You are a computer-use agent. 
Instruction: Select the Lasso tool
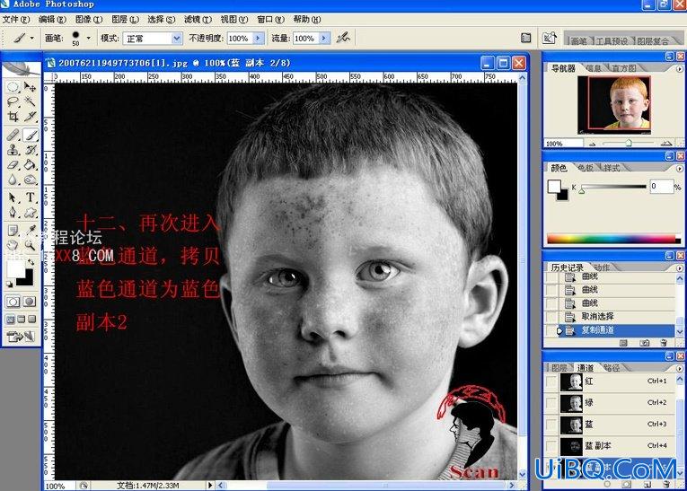tap(13, 102)
